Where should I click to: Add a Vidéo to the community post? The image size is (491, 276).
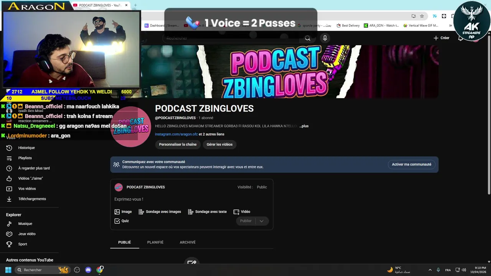[242, 212]
